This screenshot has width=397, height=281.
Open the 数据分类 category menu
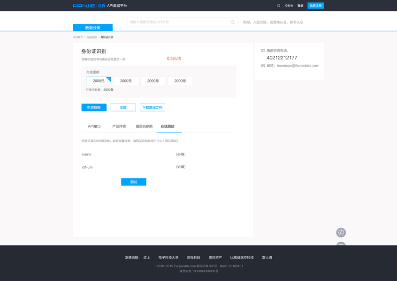tap(92, 28)
